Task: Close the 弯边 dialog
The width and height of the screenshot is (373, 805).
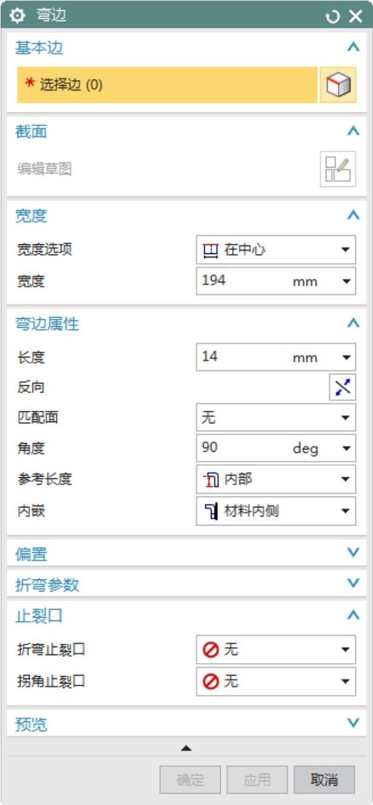Action: (355, 16)
